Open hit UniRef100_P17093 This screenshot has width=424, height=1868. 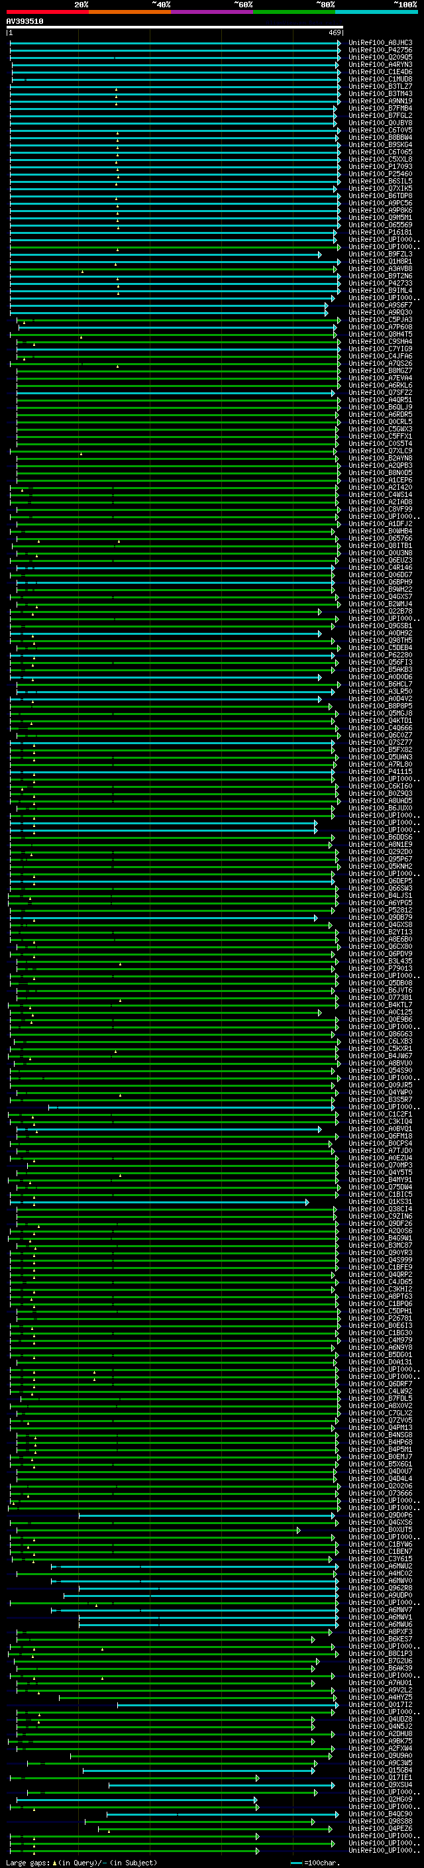pyautogui.click(x=380, y=167)
